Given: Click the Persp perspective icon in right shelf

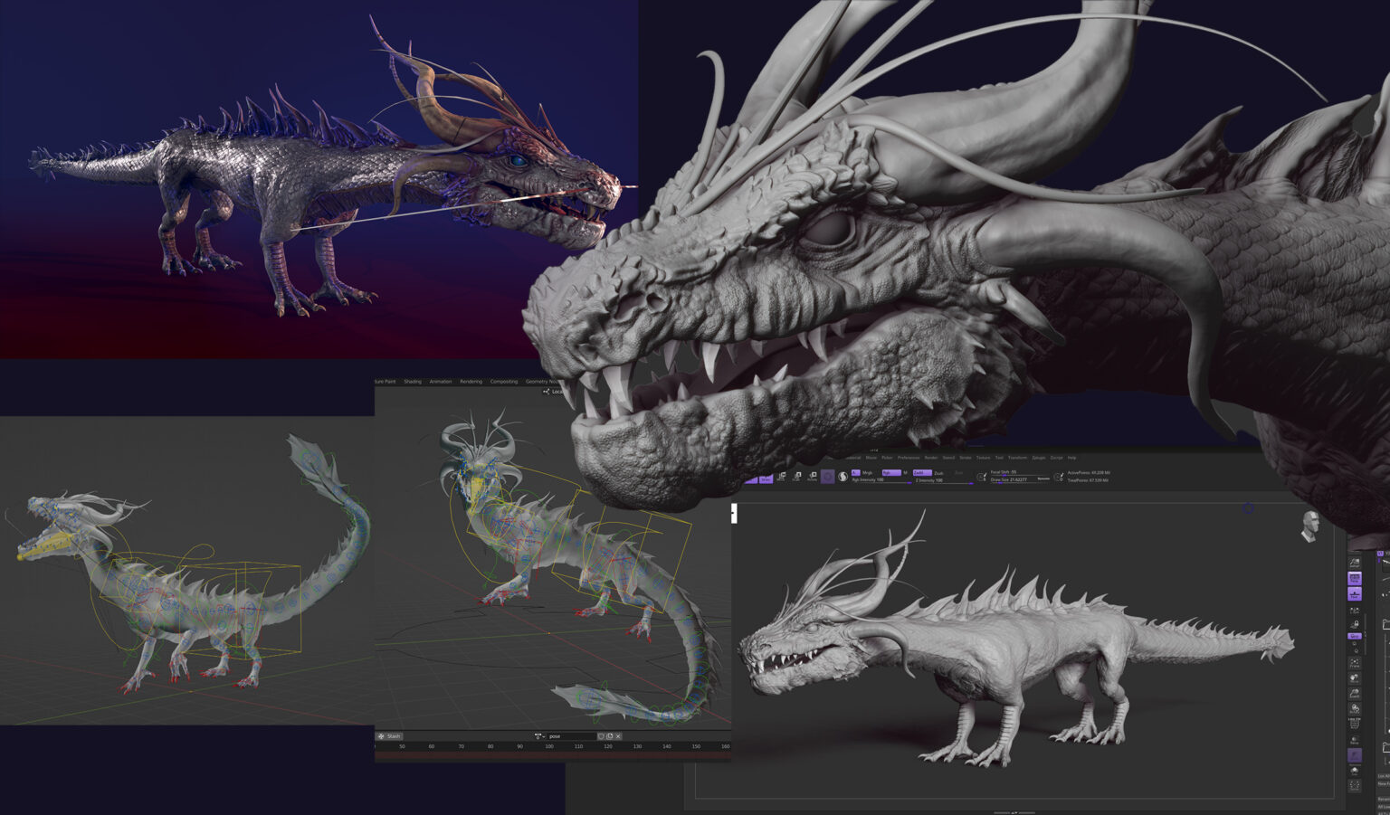Looking at the screenshot, I should click(x=1355, y=578).
